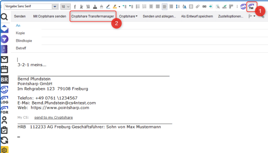Open the calendar sidebar icon
The height and width of the screenshot is (153, 268).
[x=4, y=69]
